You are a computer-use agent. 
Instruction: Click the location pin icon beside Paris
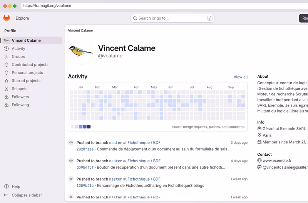click(x=259, y=135)
